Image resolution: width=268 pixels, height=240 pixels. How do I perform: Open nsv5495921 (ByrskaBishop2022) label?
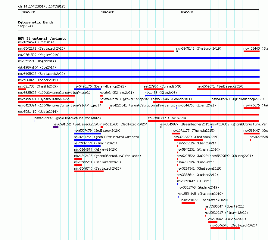(x=44, y=99)
